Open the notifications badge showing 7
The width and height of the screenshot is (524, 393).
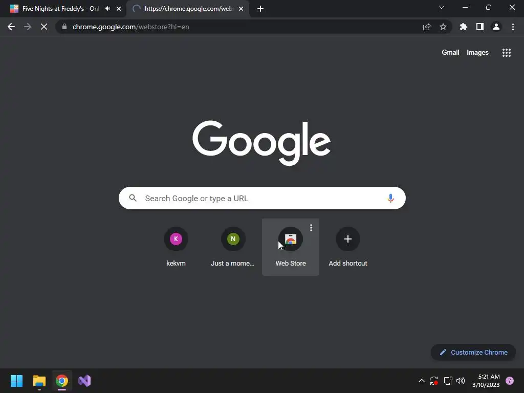[x=510, y=381]
